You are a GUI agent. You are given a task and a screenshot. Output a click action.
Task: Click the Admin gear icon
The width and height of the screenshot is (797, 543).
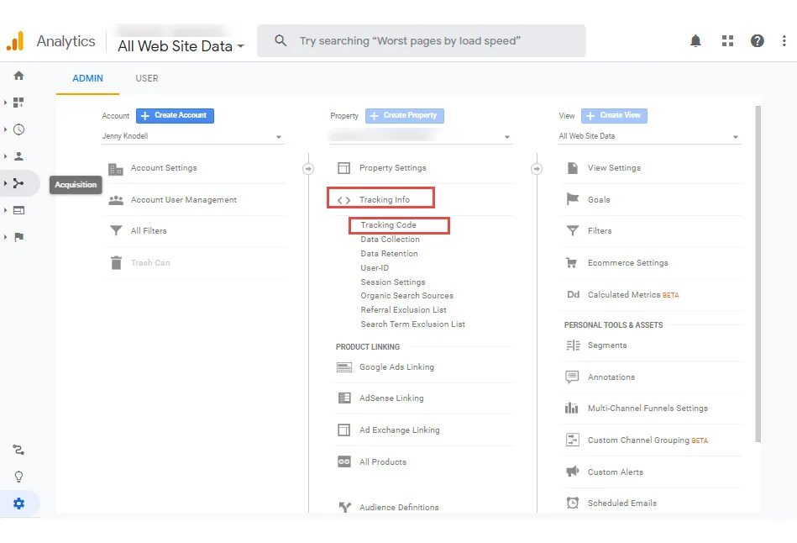[x=18, y=503]
